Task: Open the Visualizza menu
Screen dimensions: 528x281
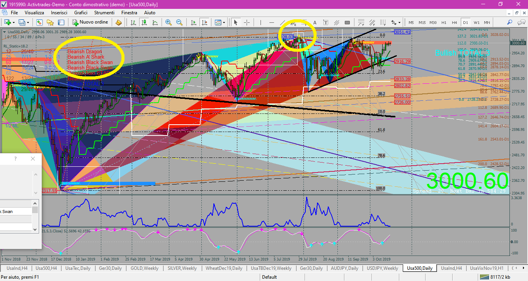Action: (34, 13)
